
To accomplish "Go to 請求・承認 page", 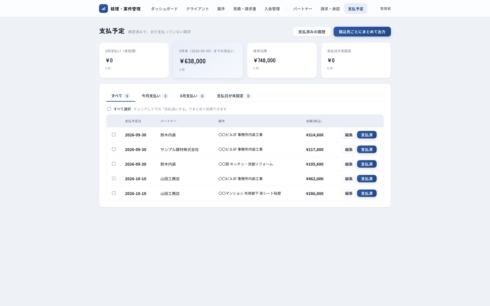I will [330, 9].
